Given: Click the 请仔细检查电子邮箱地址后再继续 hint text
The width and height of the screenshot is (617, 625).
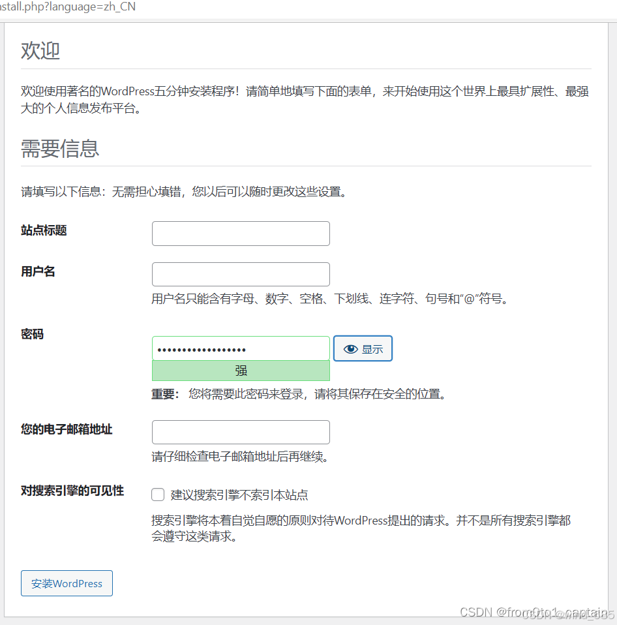Looking at the screenshot, I should [x=241, y=457].
